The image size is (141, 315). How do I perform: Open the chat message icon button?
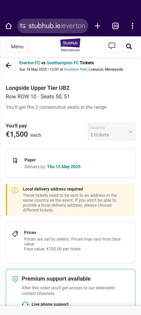[112, 46]
